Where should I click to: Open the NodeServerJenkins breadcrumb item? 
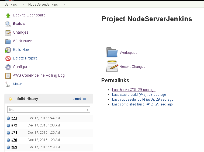click(43, 4)
